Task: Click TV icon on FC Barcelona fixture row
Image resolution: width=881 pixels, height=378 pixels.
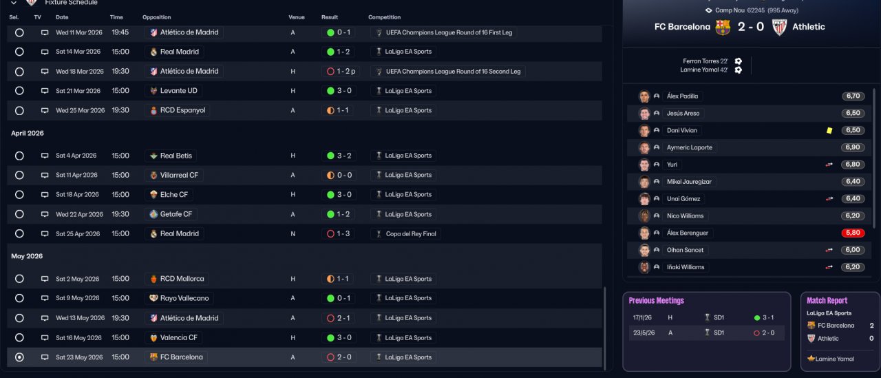Action: coord(45,357)
